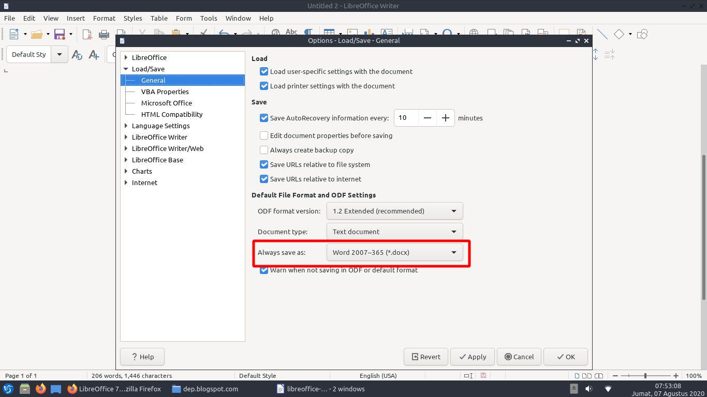Toggle Save URLs relative to internet
This screenshot has width=707, height=397.
[264, 179]
